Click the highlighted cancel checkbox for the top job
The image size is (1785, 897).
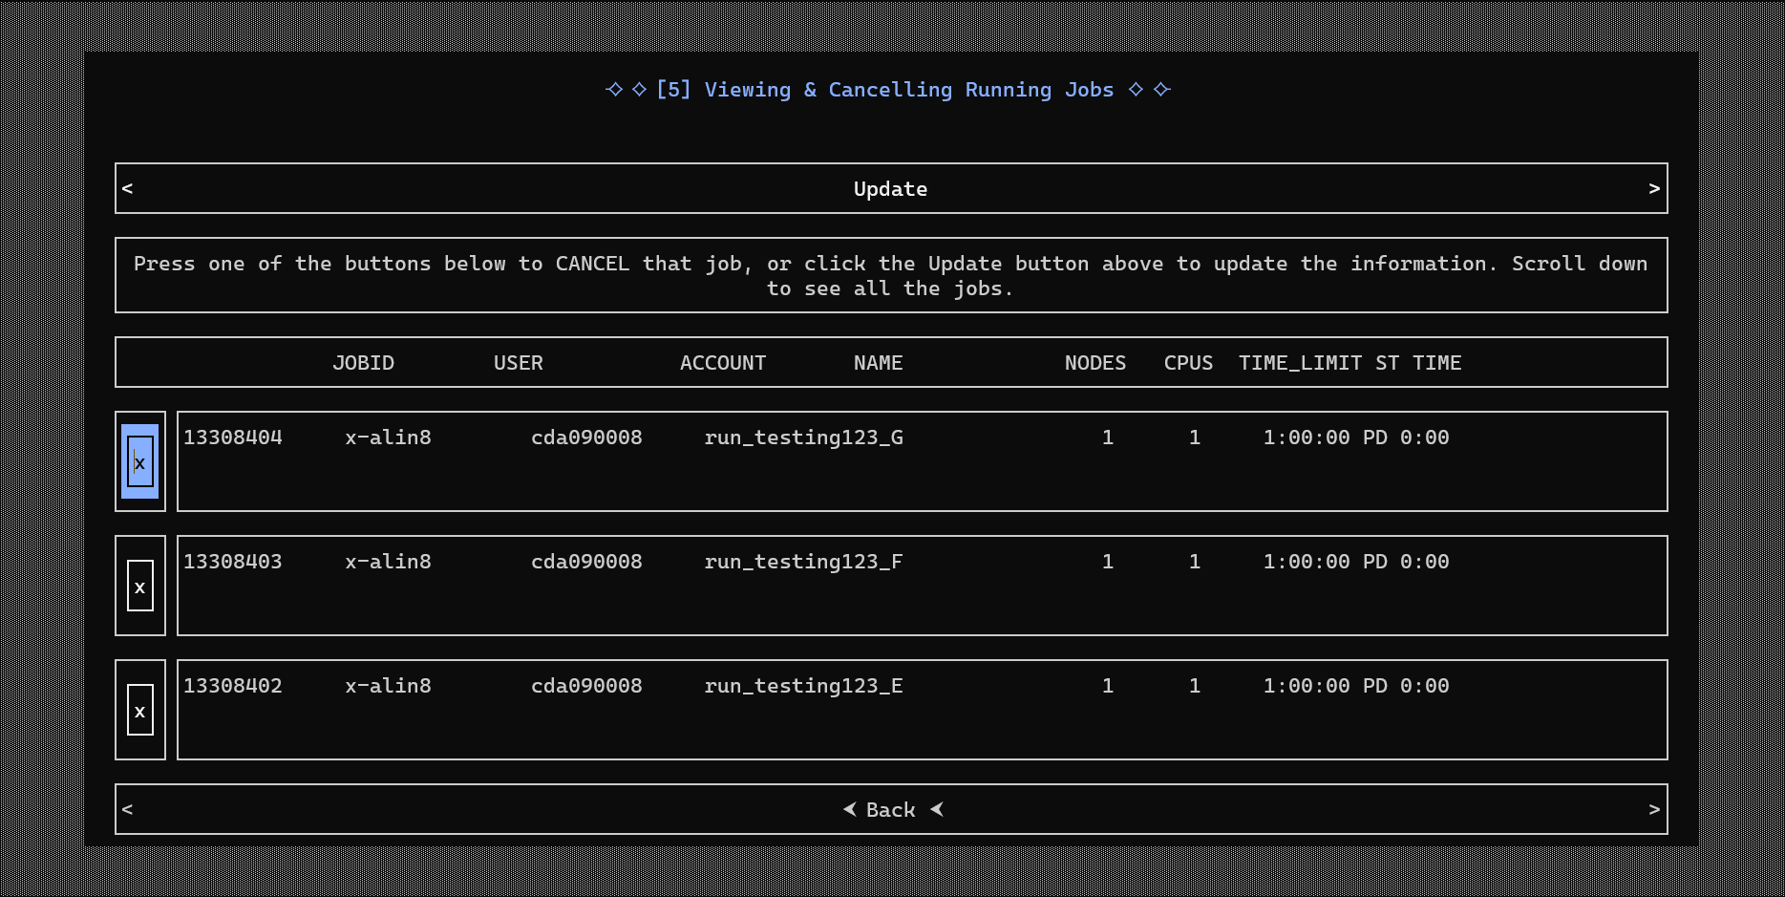[x=139, y=461]
